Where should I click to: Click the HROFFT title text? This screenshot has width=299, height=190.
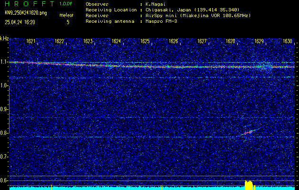(x=29, y=4)
